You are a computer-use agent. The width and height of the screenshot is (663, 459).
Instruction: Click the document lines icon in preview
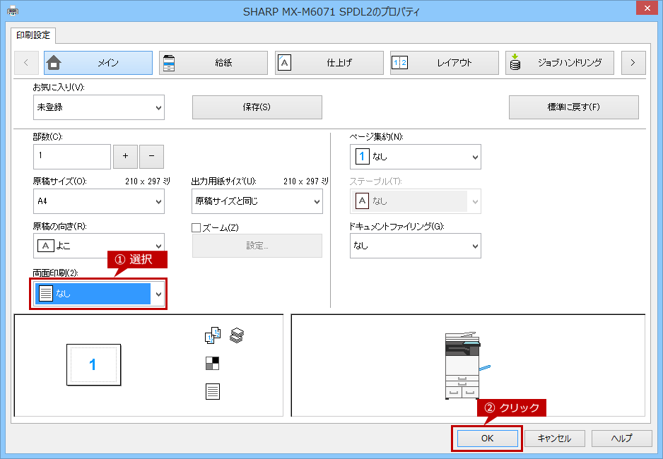pyautogui.click(x=212, y=391)
